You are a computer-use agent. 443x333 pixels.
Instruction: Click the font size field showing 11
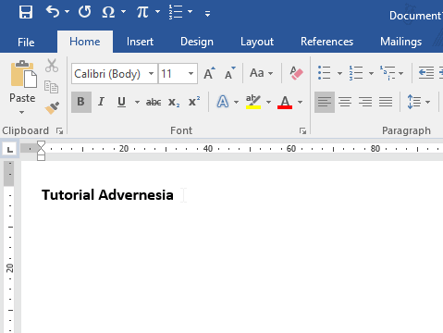point(173,74)
